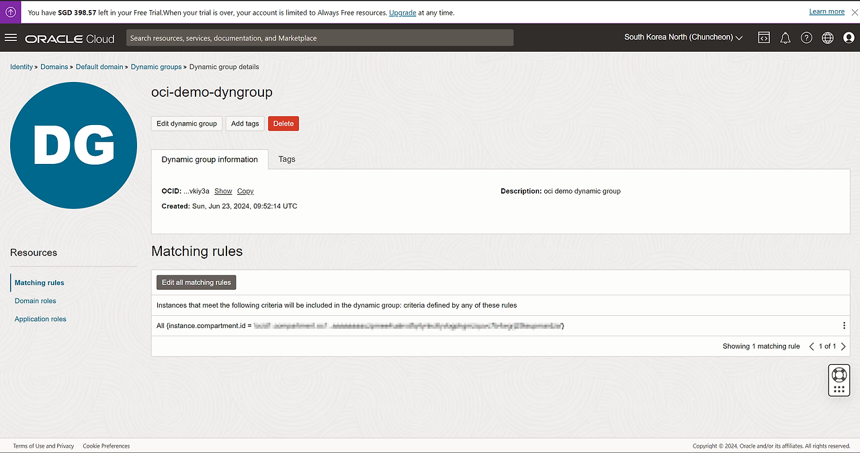View notifications bell icon
860x453 pixels.
[785, 38]
